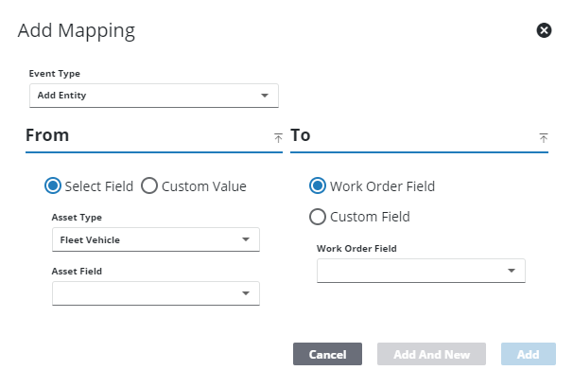This screenshot has width=573, height=388.
Task: Expand the Asset Type dropdown showing Fleet Vehicle
Action: [x=155, y=240]
